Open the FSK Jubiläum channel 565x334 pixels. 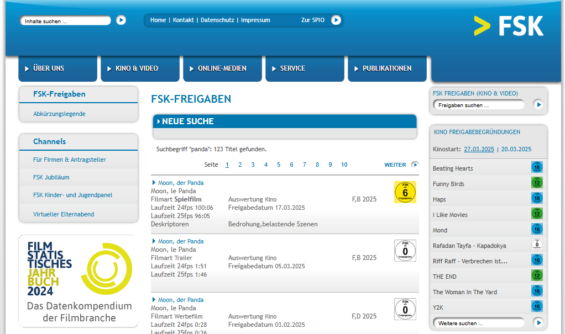(x=51, y=177)
